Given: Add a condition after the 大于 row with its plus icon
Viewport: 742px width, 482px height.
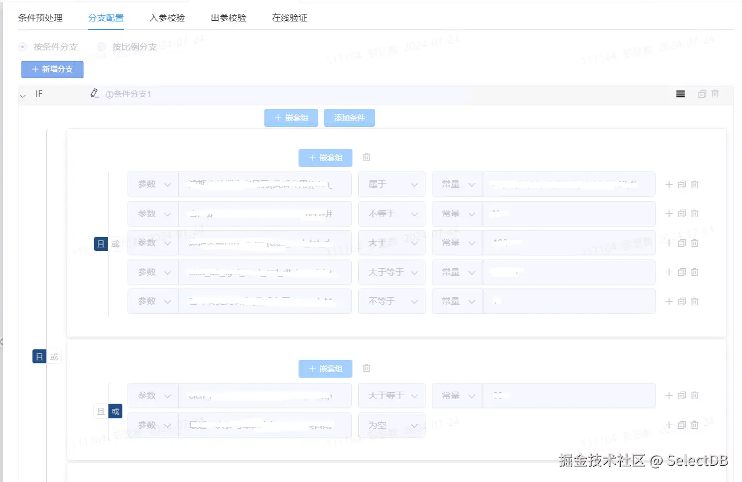Looking at the screenshot, I should 669,243.
